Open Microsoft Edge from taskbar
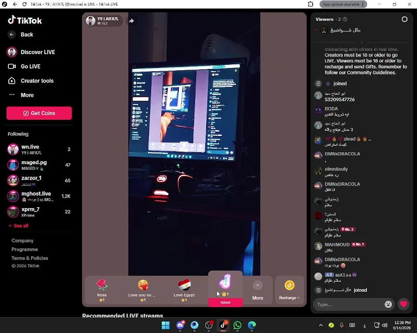Screen dimensions: 417x333 pyautogui.click(x=252, y=325)
